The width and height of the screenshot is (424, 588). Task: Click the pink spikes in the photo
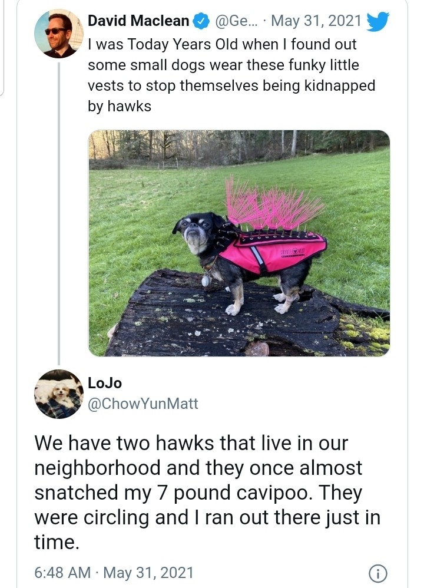point(274,204)
